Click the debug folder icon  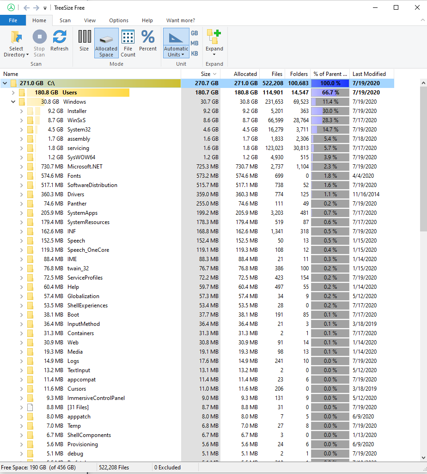30,454
